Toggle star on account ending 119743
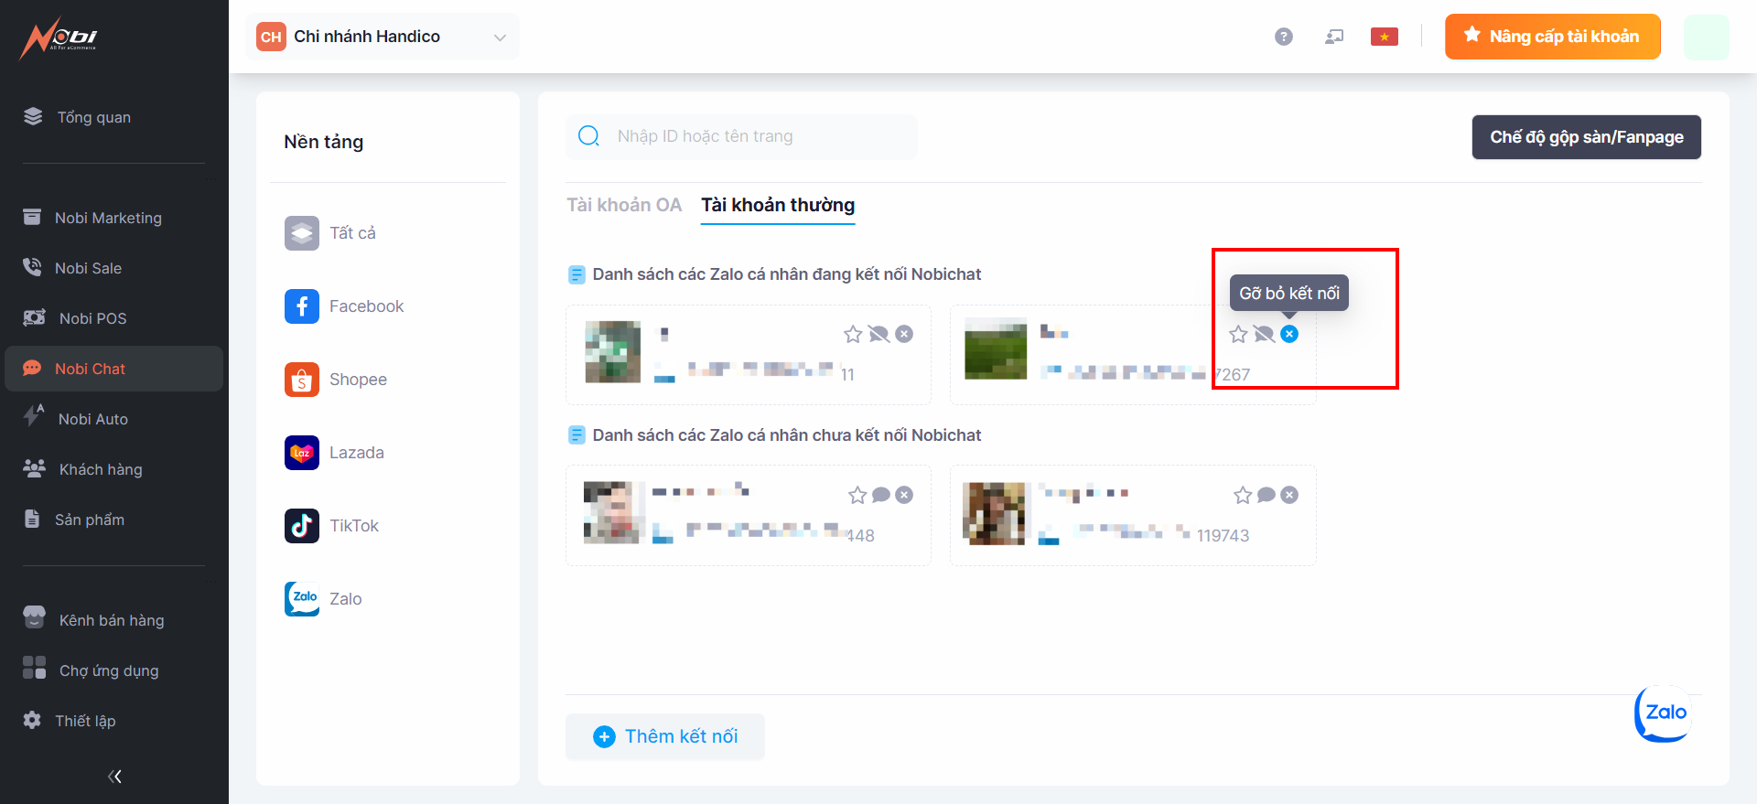 [1242, 495]
